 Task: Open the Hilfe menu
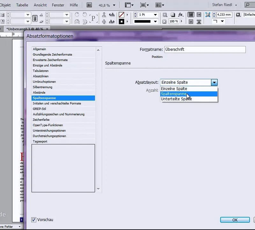click(74, 5)
